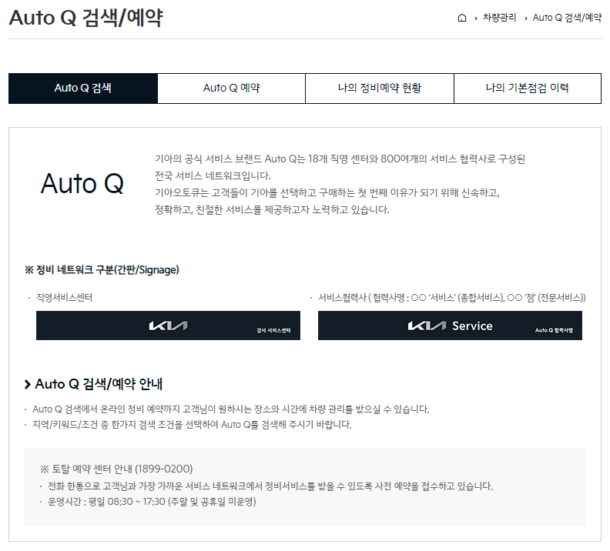Click the intro line mentioning 18개 직영 센터

pyautogui.click(x=340, y=159)
